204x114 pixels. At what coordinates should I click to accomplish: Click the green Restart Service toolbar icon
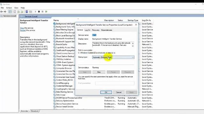pos(46,12)
